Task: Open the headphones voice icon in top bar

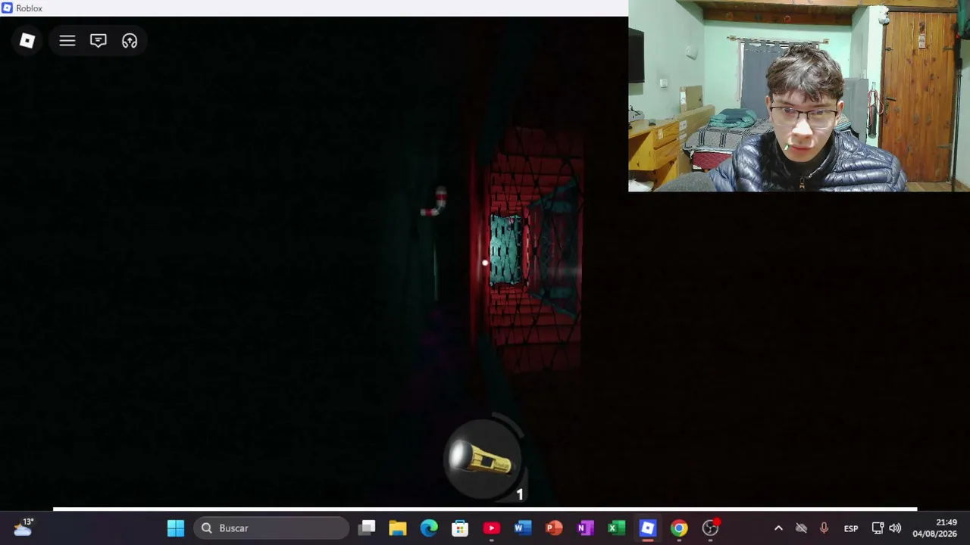Action: coord(130,41)
